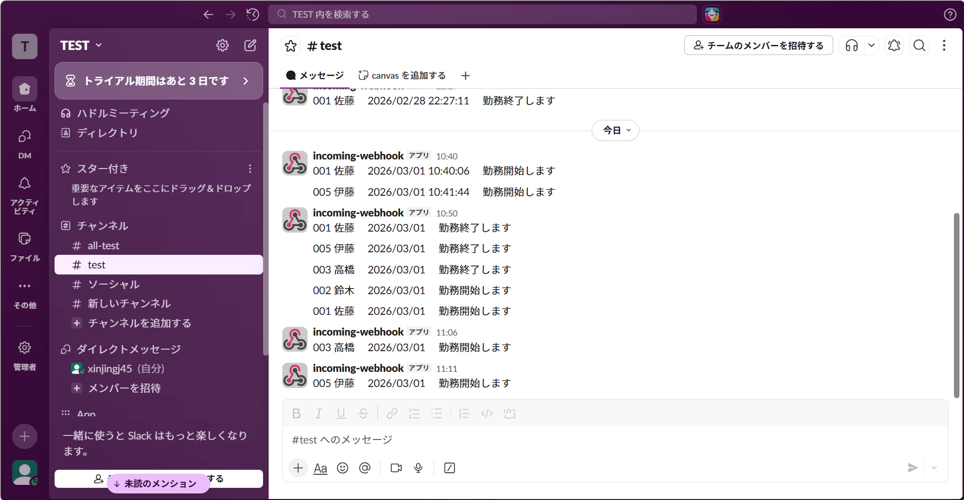964x500 pixels.
Task: Open slash command shortcuts
Action: click(x=449, y=468)
